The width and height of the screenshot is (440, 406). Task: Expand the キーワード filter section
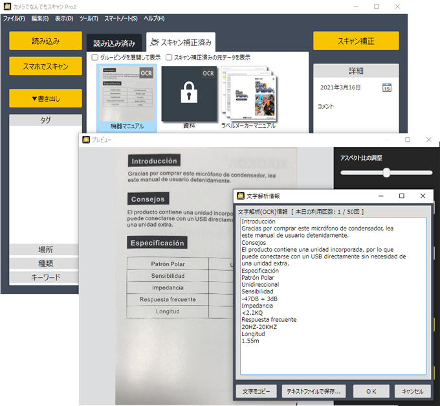tap(45, 277)
